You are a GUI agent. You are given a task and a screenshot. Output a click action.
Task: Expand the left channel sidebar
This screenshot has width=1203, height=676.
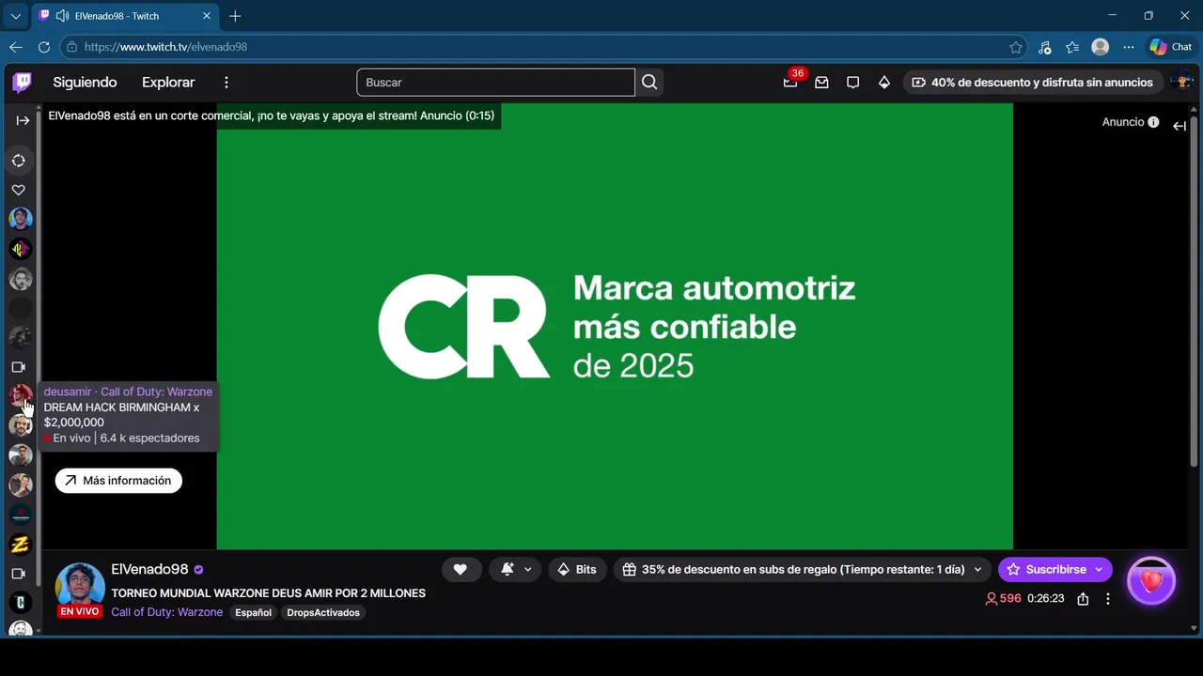point(23,121)
